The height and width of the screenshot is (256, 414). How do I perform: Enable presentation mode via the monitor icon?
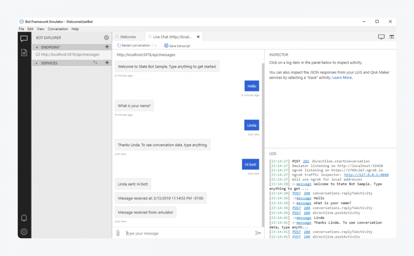(381, 37)
